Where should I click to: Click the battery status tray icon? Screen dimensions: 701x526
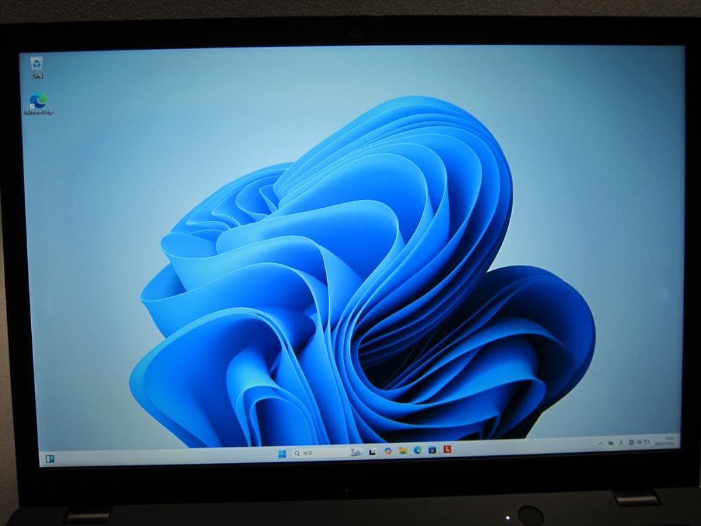click(646, 442)
